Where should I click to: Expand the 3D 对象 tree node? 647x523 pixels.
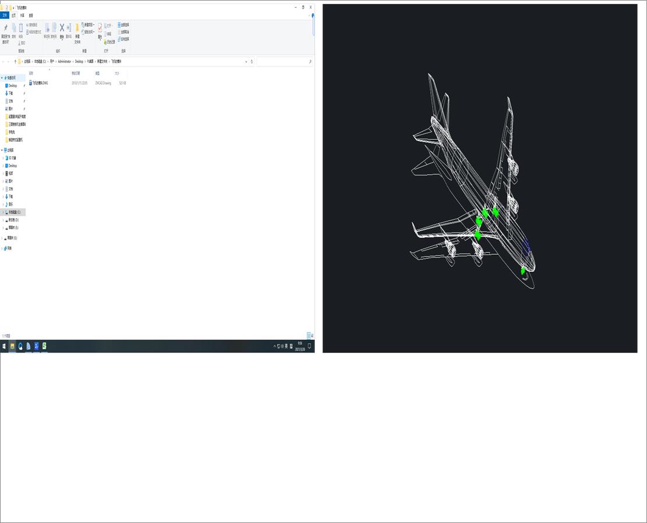coord(3,158)
